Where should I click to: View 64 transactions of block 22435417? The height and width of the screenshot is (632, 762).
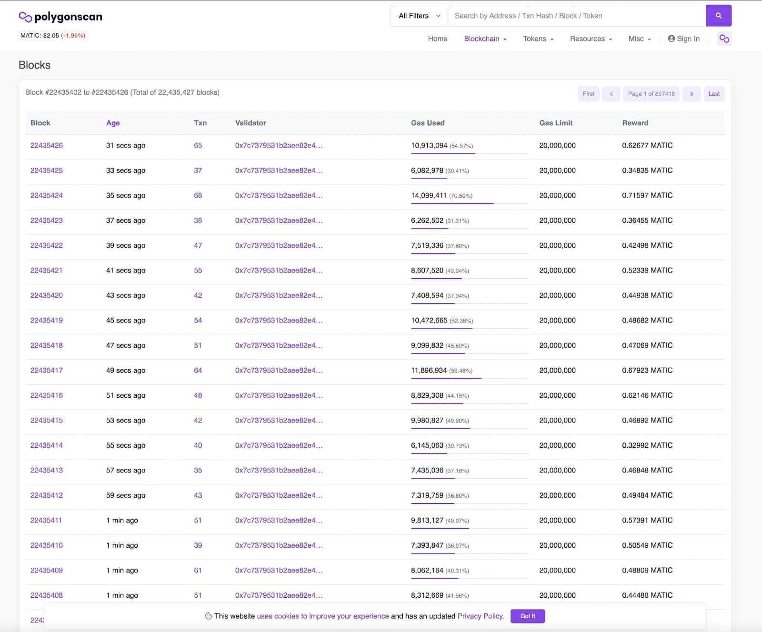tap(198, 370)
